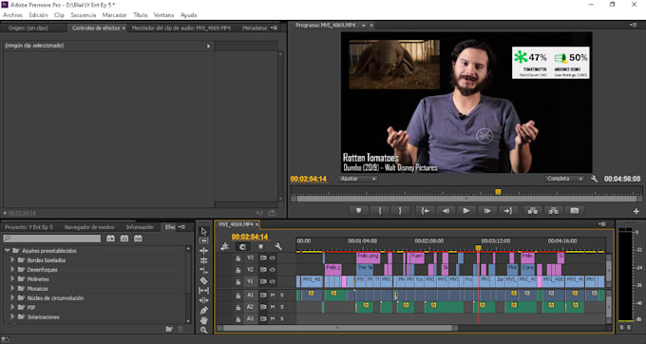Switch to Metadatos tab

tap(255, 28)
